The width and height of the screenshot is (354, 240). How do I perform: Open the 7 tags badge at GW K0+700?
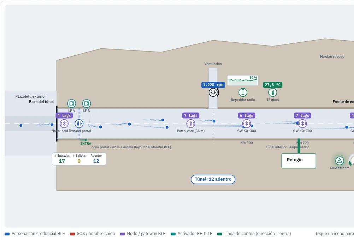pyautogui.click(x=302, y=115)
